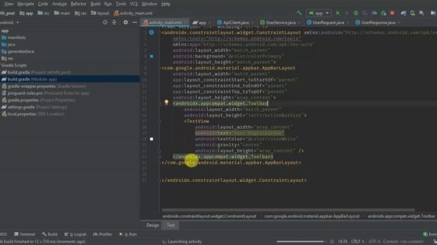437x245 pixels.
Task: Run the app with green play button
Action: [x=338, y=13]
